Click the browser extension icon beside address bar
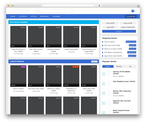Image resolution: width=146 pixels, height=123 pixels. point(99,6)
